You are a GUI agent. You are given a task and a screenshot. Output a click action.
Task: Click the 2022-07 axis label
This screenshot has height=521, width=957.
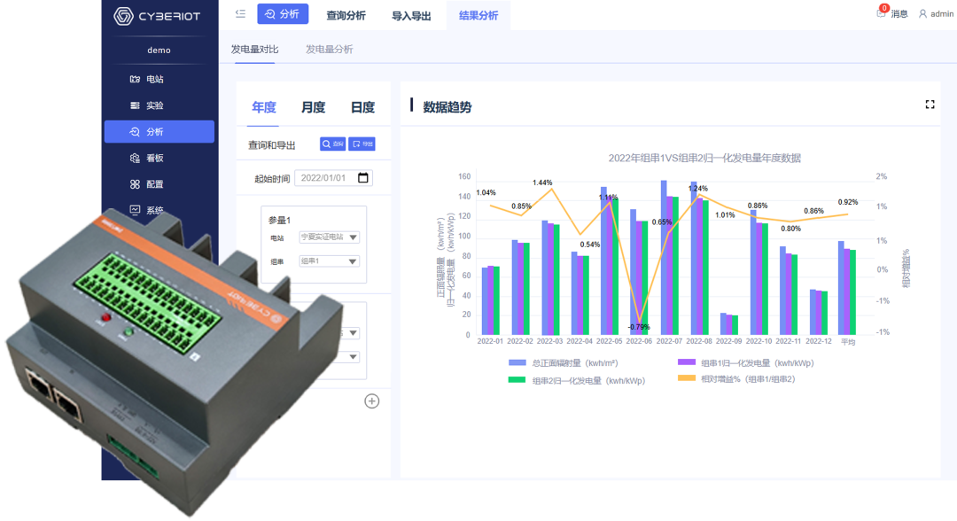coord(669,341)
